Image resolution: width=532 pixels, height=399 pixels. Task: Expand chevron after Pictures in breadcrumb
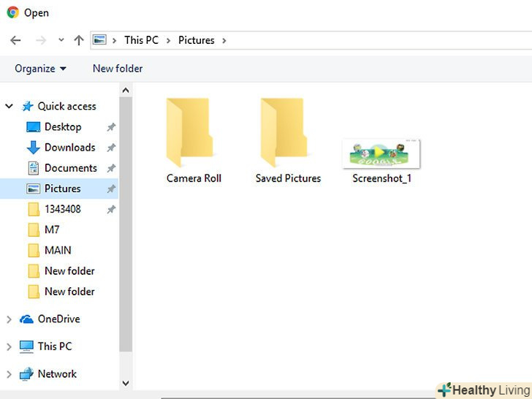tap(224, 41)
